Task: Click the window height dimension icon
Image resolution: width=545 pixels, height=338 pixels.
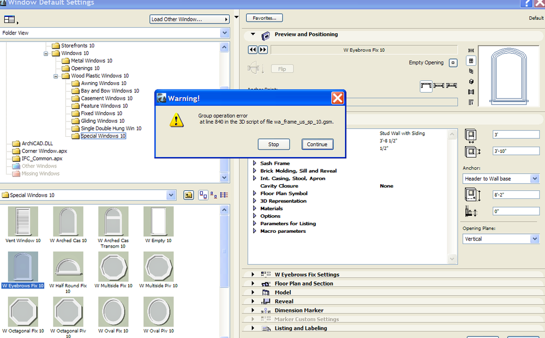Action: pos(472,152)
